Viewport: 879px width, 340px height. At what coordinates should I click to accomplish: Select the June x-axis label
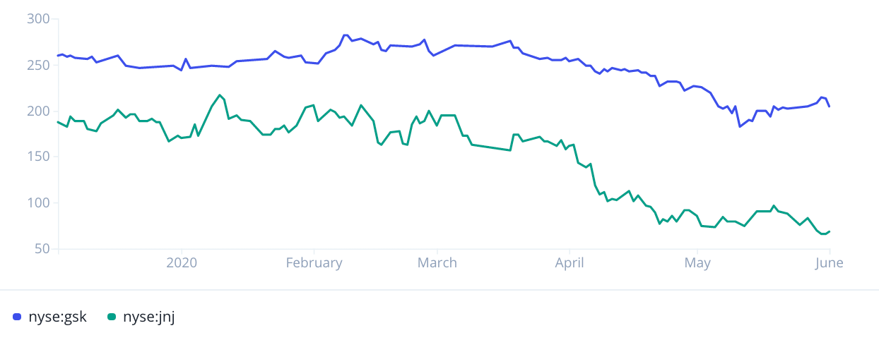pyautogui.click(x=829, y=263)
